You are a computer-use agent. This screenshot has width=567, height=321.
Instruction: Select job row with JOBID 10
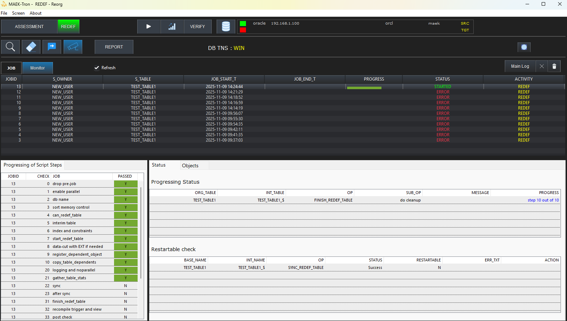point(283,103)
